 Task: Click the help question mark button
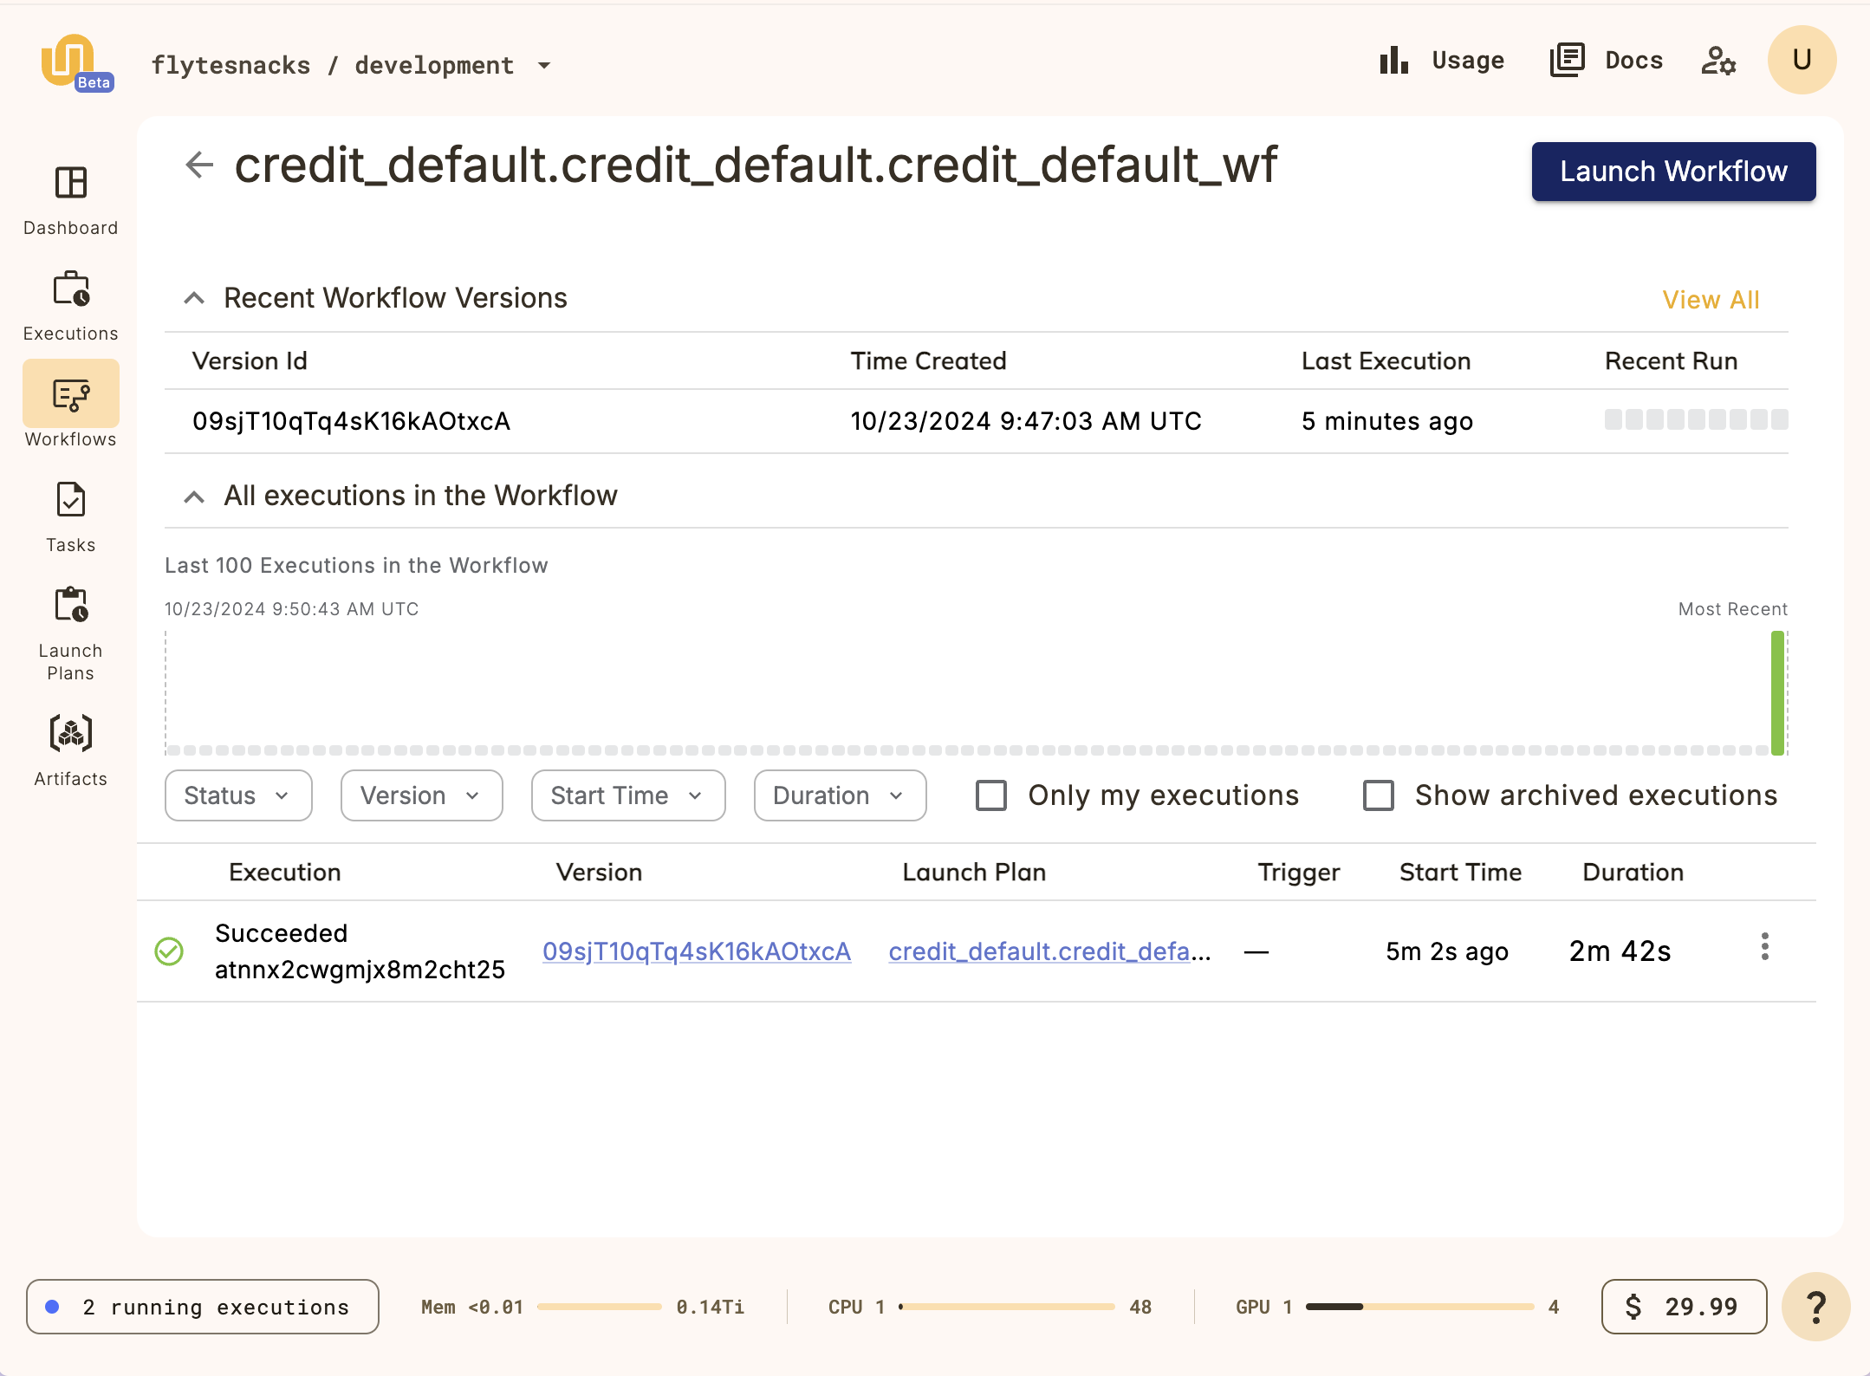[x=1815, y=1307]
